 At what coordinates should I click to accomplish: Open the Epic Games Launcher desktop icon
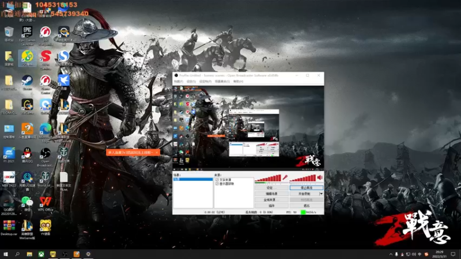coord(27,35)
